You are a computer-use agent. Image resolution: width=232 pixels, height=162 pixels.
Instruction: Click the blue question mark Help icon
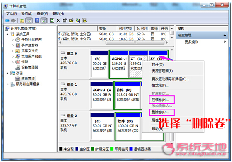point(37,20)
